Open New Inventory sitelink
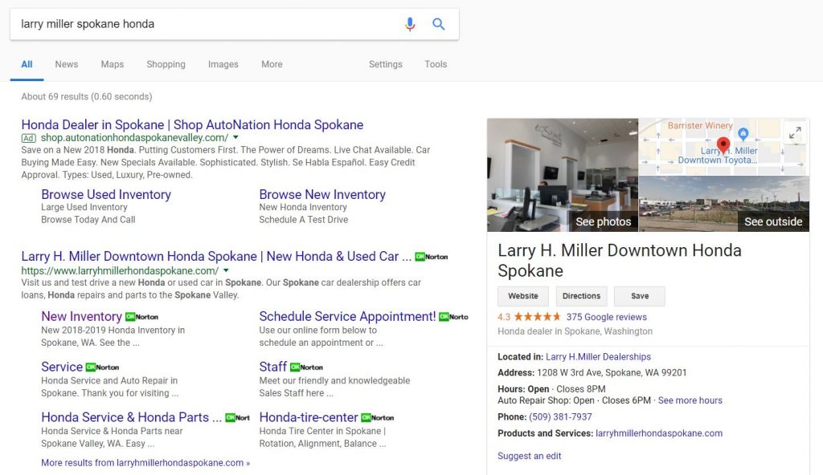823x475 pixels. coord(81,317)
